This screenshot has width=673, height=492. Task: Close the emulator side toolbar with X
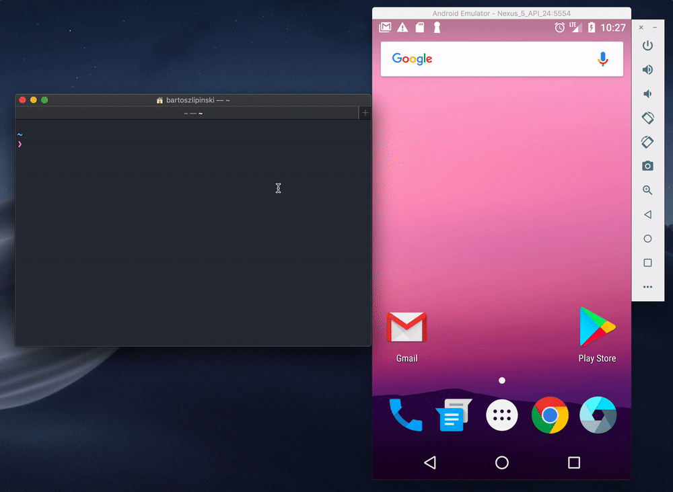tap(641, 28)
